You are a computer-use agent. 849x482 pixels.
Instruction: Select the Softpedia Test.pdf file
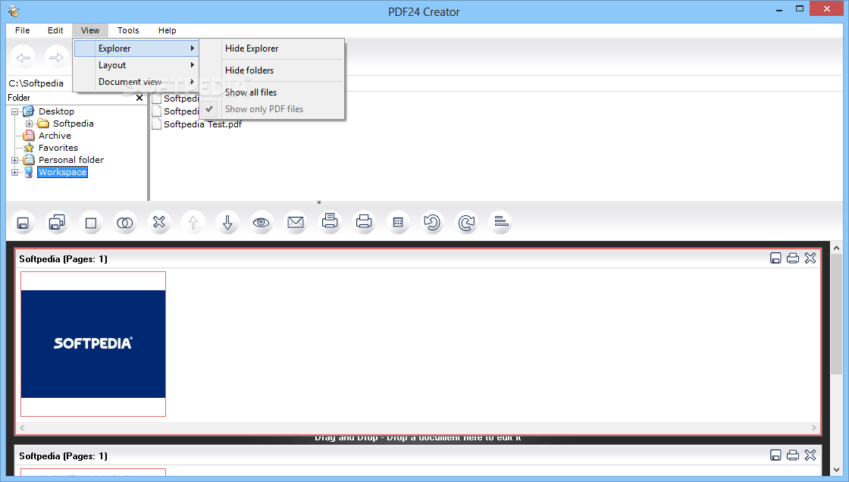point(202,124)
